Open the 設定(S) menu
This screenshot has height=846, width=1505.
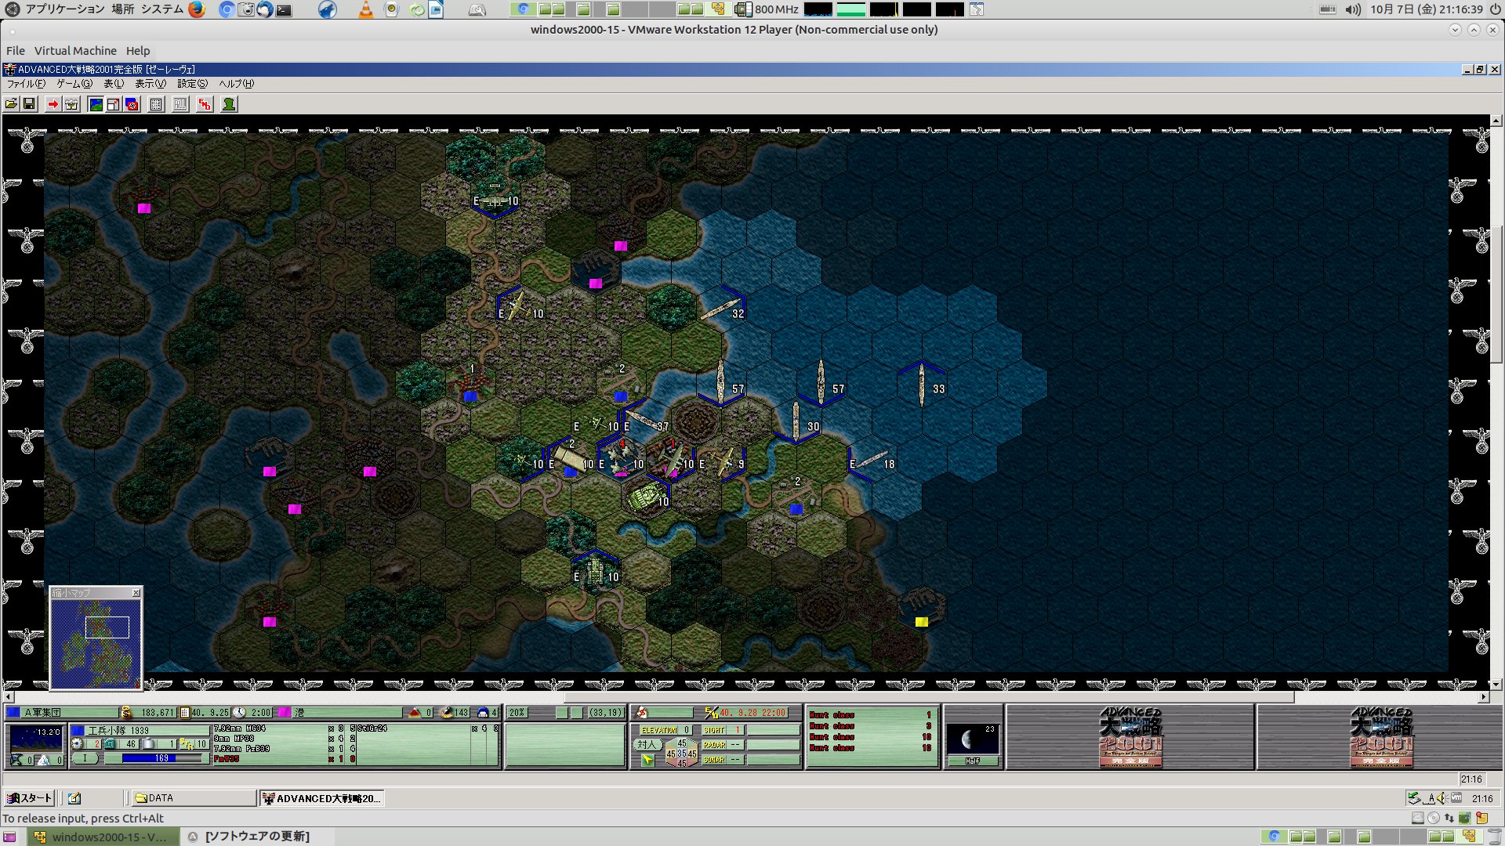192,84
